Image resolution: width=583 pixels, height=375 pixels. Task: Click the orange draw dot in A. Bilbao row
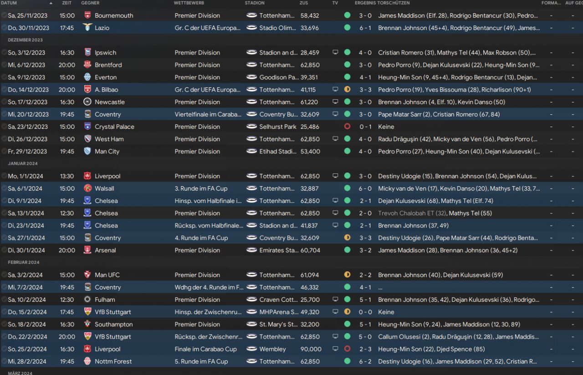(347, 89)
